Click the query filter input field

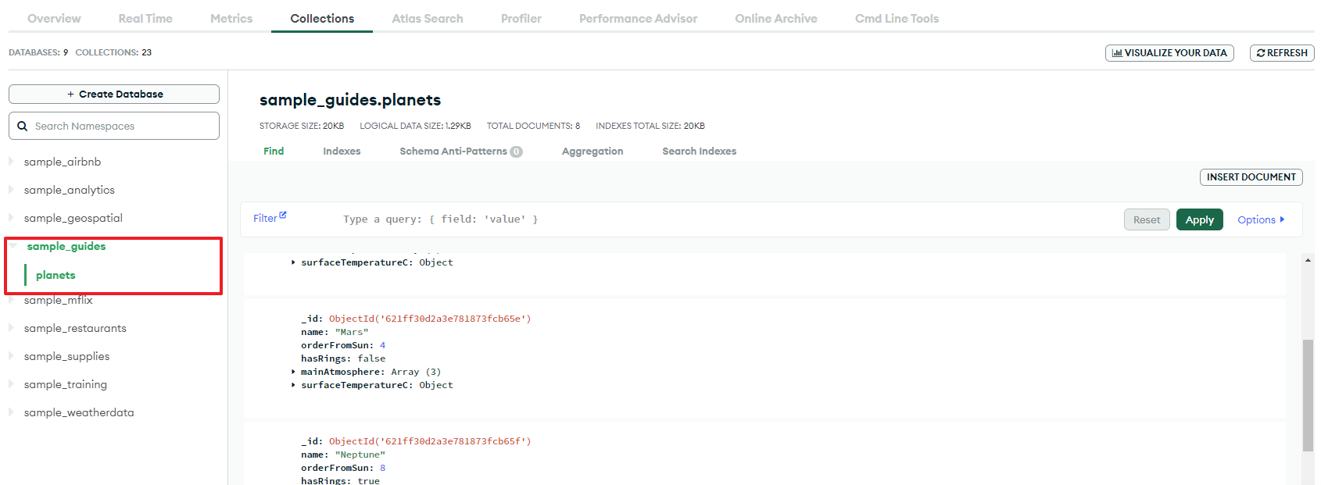727,219
